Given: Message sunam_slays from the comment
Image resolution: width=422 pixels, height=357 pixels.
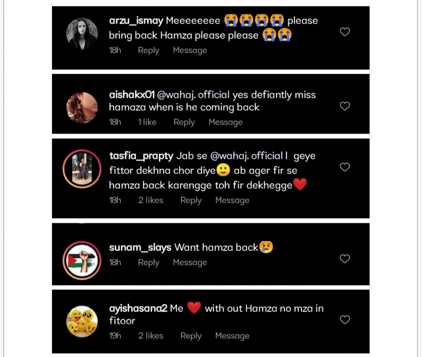Looking at the screenshot, I should pyautogui.click(x=190, y=262).
